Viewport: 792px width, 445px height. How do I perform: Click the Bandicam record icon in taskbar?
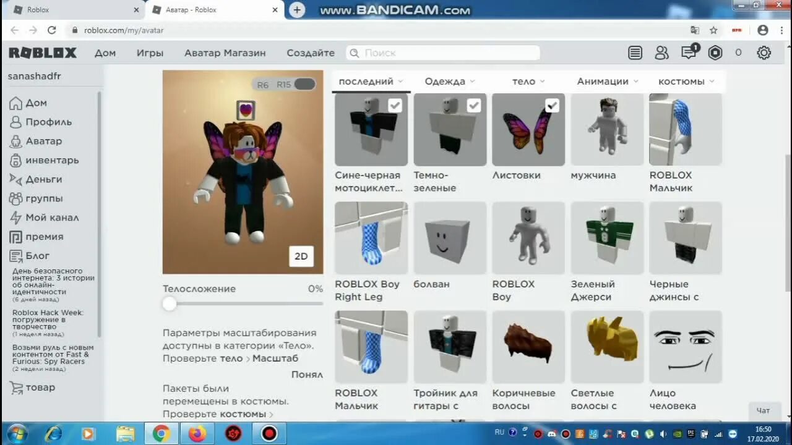coord(269,433)
